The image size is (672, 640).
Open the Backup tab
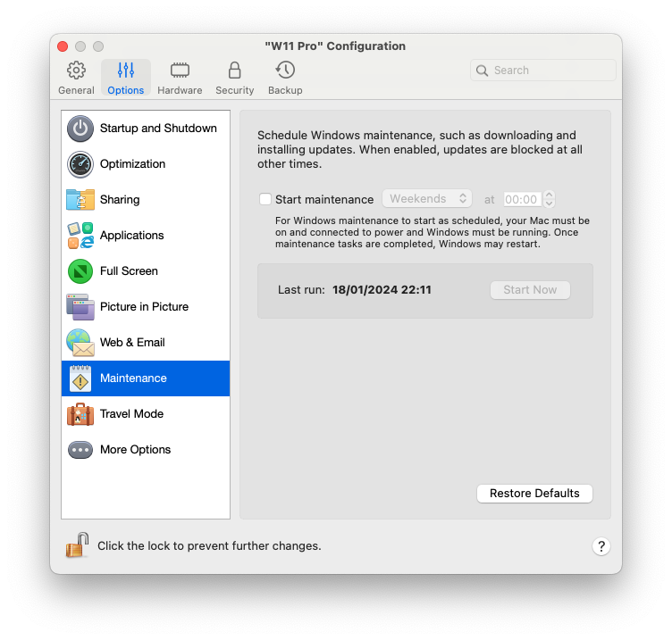pyautogui.click(x=285, y=78)
